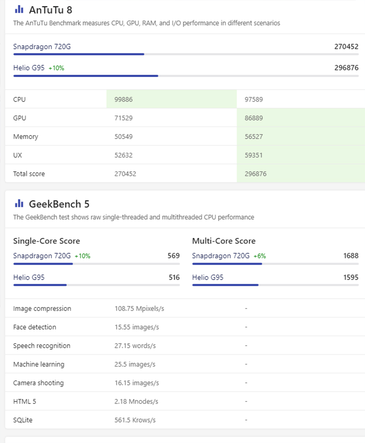Click the AnTuTu 8 bar chart icon
365x443 pixels.
tap(19, 10)
